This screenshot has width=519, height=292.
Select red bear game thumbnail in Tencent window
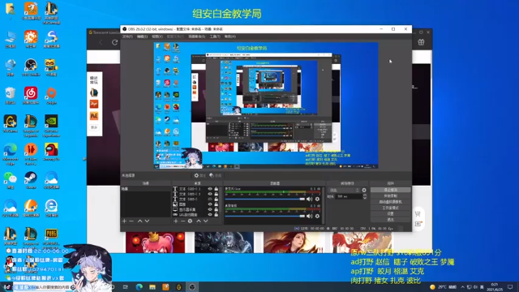[155, 243]
